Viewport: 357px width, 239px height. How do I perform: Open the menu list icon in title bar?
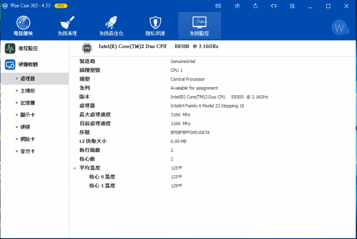[x=292, y=6]
